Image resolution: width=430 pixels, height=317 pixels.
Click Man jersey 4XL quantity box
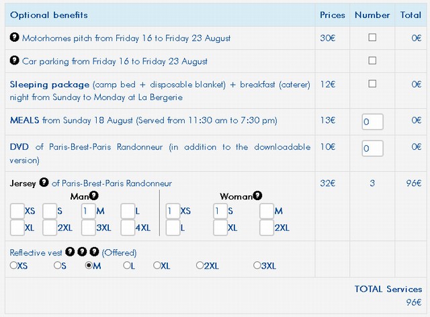(x=128, y=228)
